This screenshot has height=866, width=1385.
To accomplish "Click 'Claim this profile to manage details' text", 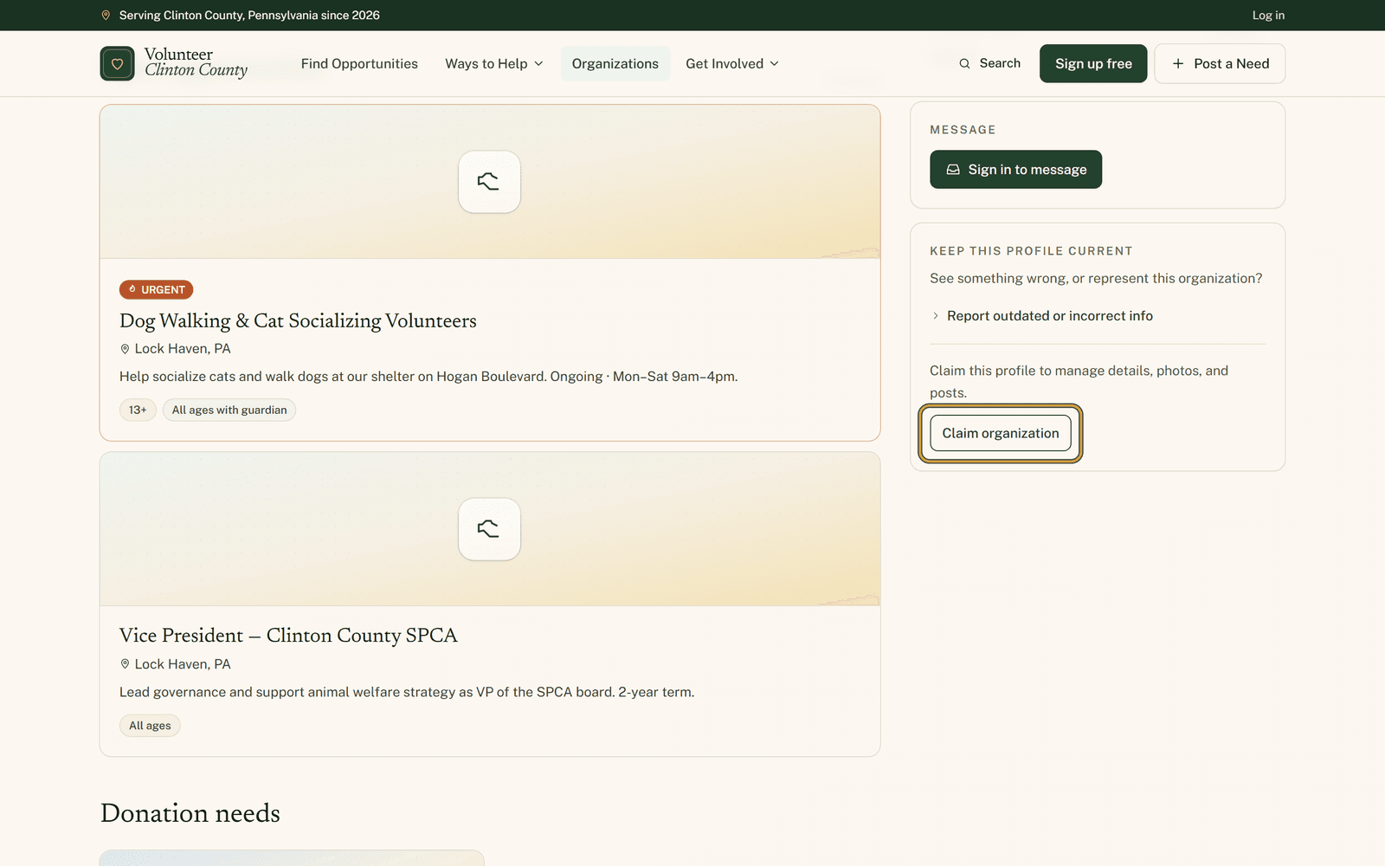I will tap(1079, 382).
